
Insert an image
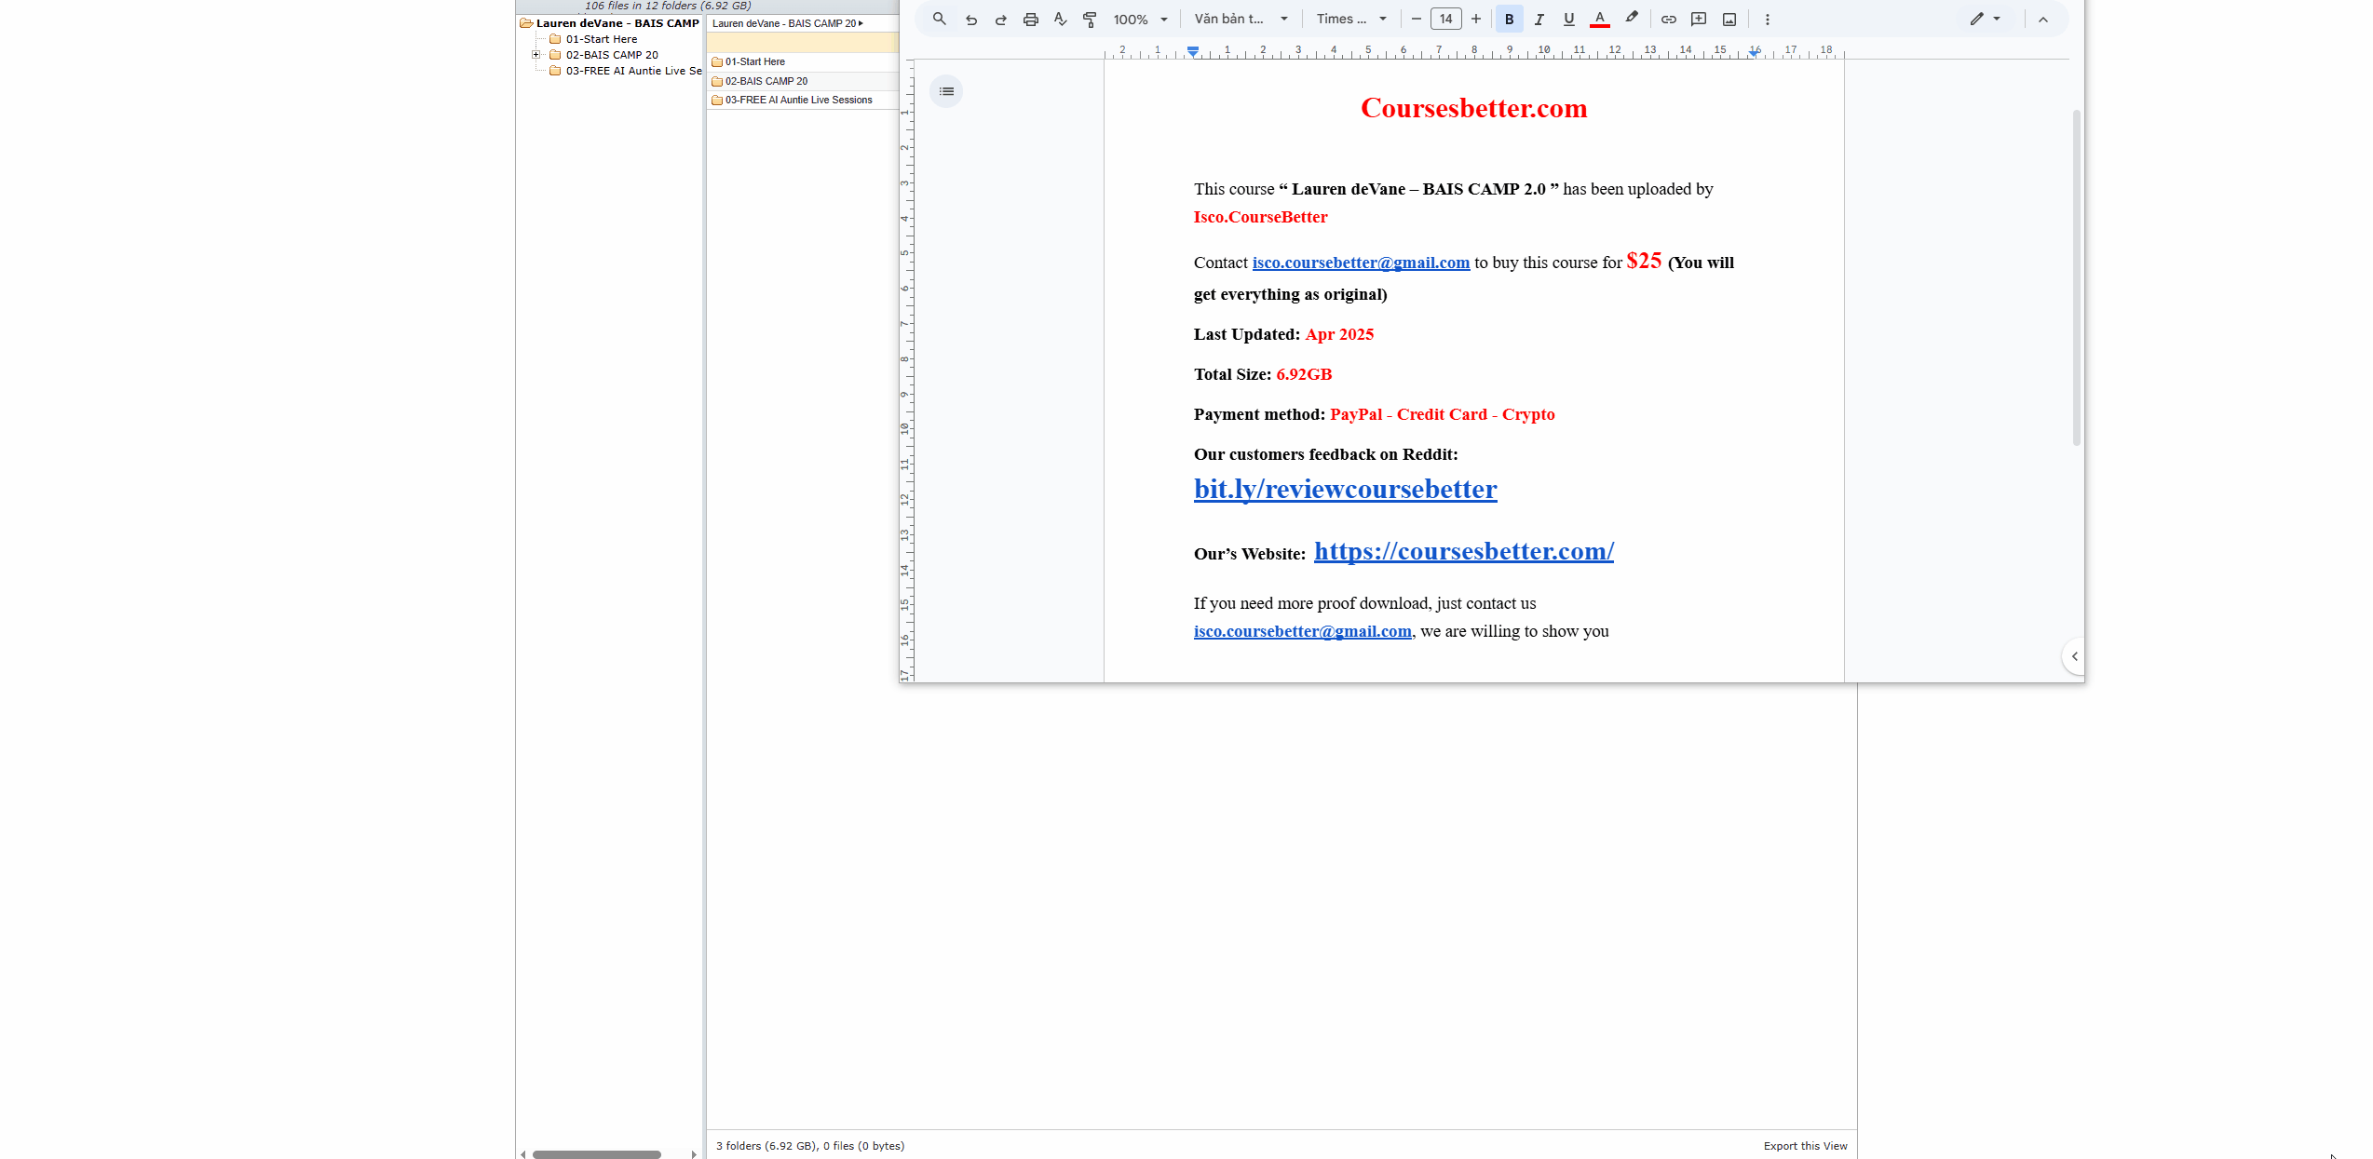coord(1729,19)
